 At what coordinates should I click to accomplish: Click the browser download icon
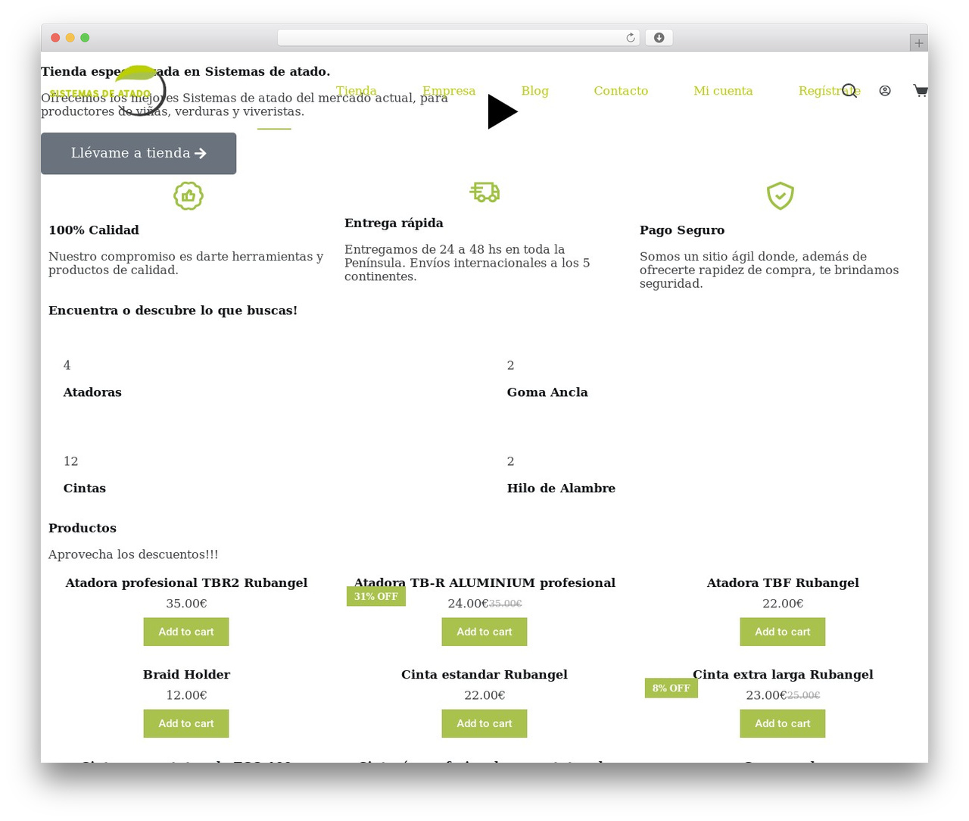(x=659, y=38)
